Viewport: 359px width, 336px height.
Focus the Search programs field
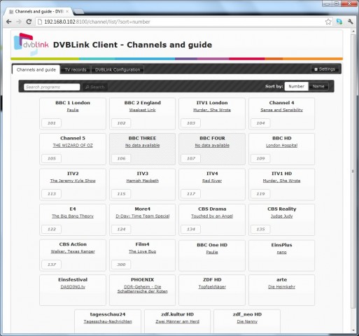click(x=52, y=87)
